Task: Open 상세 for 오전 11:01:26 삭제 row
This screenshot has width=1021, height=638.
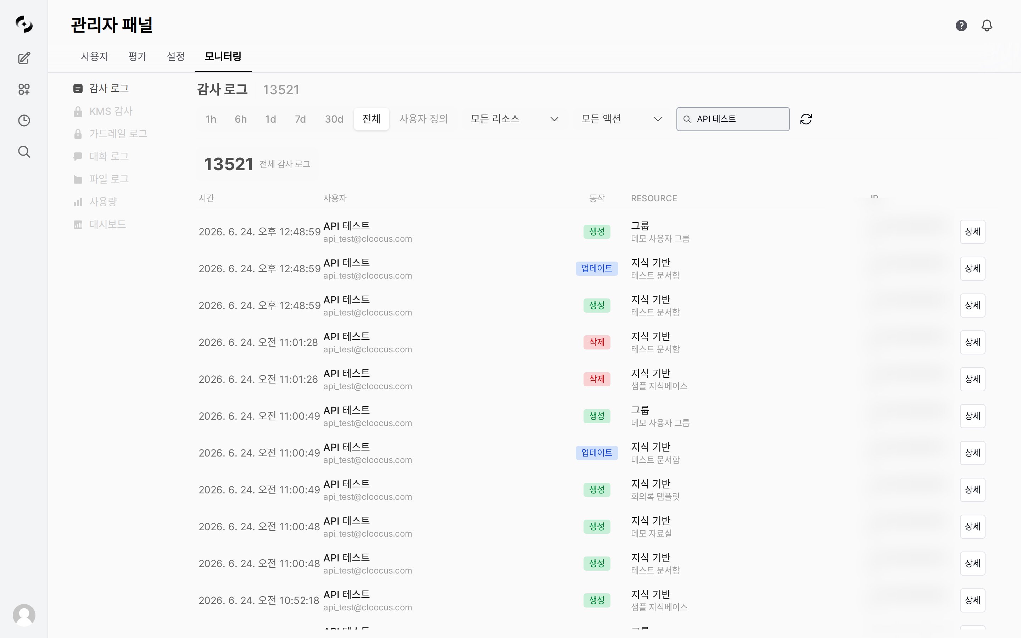Action: [x=972, y=379]
